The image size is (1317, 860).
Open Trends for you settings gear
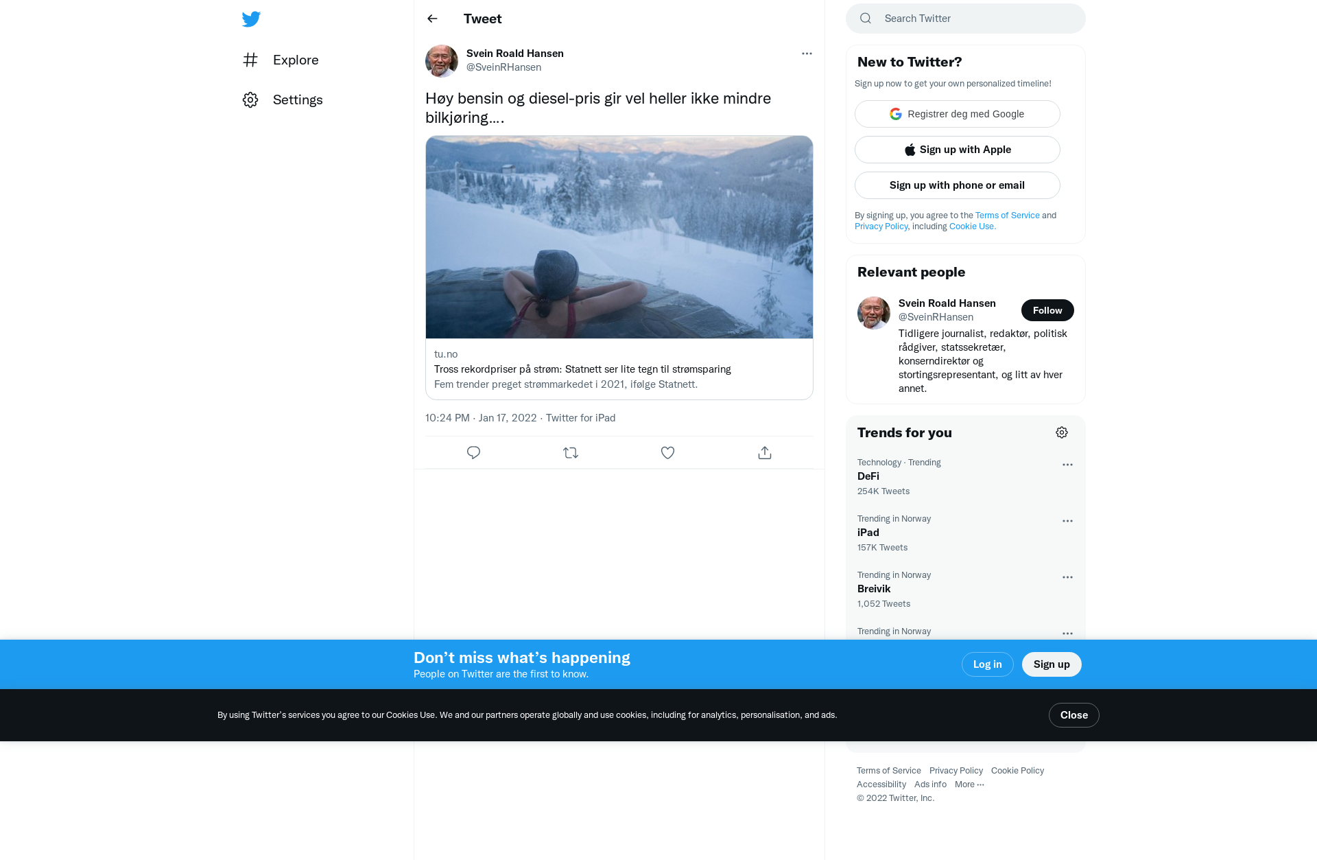[1062, 432]
